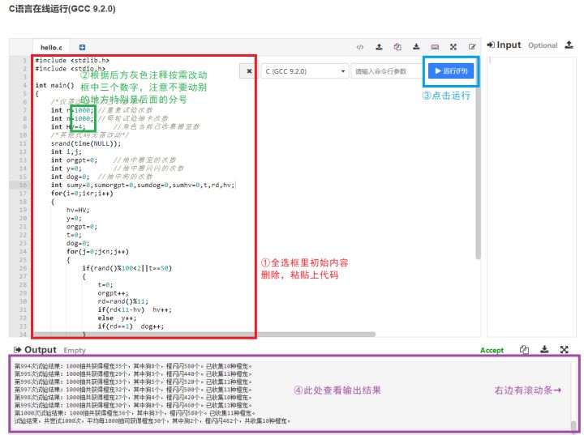Viewport: 584px width, 435px height.
Task: Open the keyboard shortcuts icon in editor toolbar
Action: tap(435, 47)
